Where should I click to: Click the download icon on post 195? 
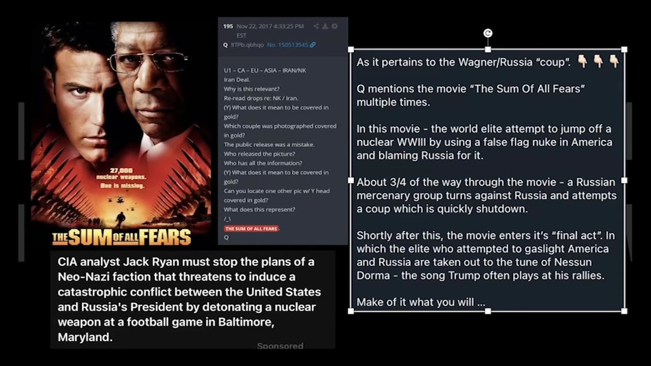point(325,26)
